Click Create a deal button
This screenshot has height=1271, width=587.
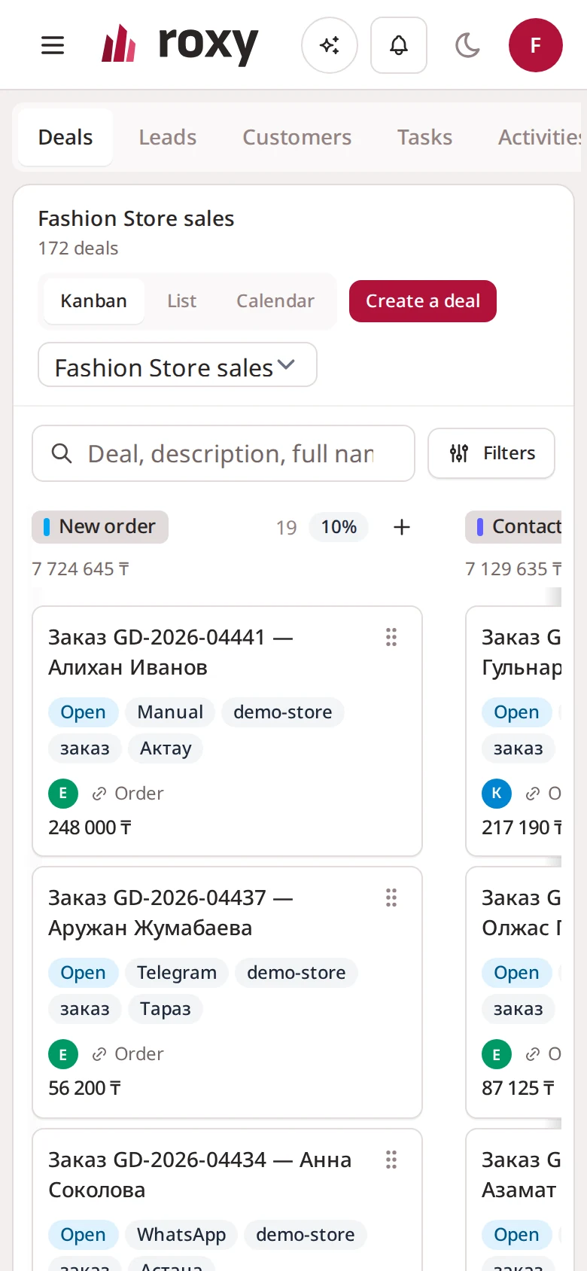(423, 301)
